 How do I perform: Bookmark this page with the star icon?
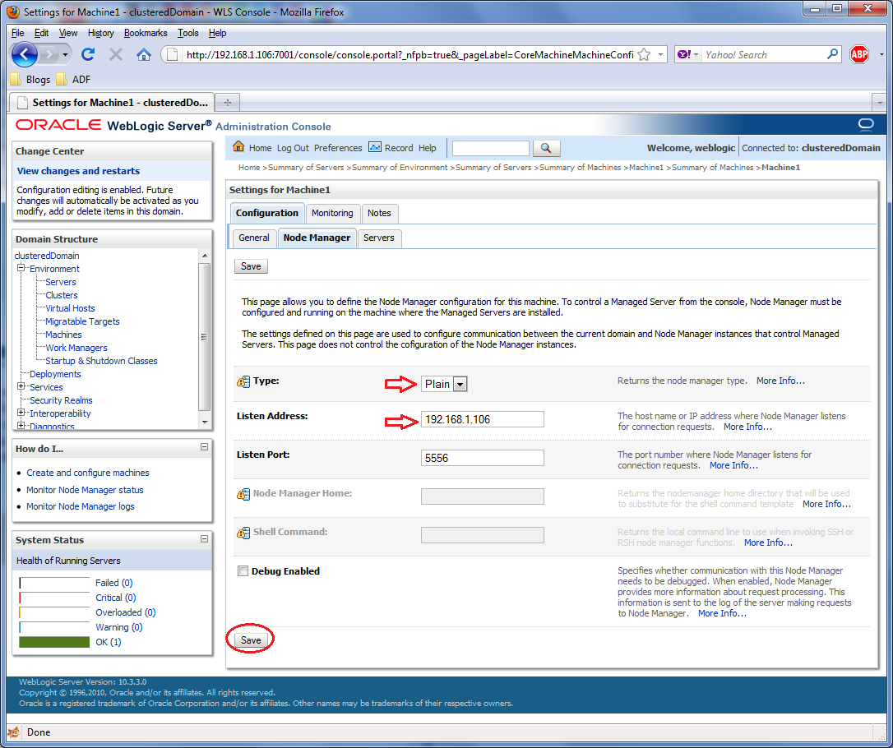644,54
